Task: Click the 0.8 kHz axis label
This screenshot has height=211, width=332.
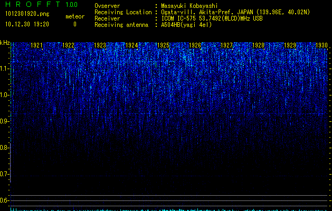Action: (x=4, y=148)
